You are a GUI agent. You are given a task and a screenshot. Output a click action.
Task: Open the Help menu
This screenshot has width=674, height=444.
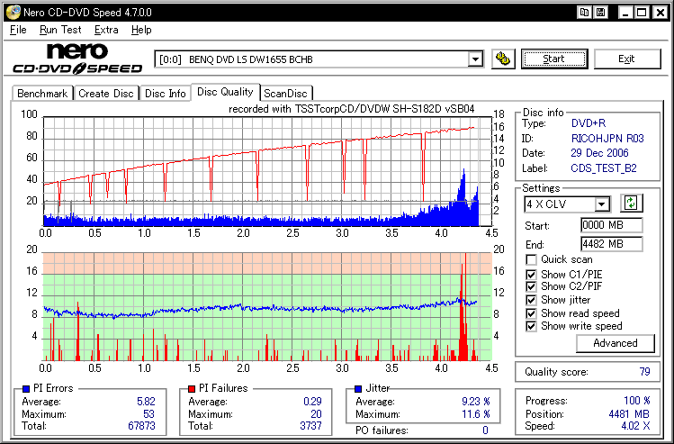(141, 30)
